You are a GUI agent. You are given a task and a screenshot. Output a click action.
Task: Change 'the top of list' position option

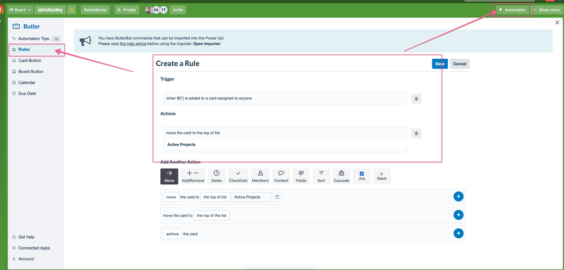click(215, 197)
